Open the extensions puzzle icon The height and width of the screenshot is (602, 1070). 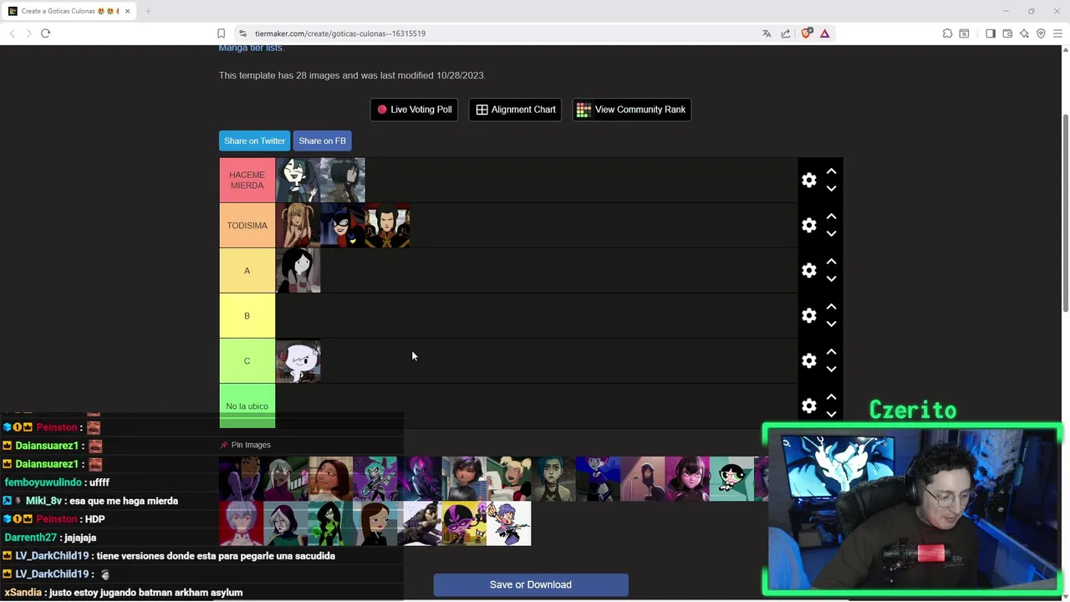[947, 33]
